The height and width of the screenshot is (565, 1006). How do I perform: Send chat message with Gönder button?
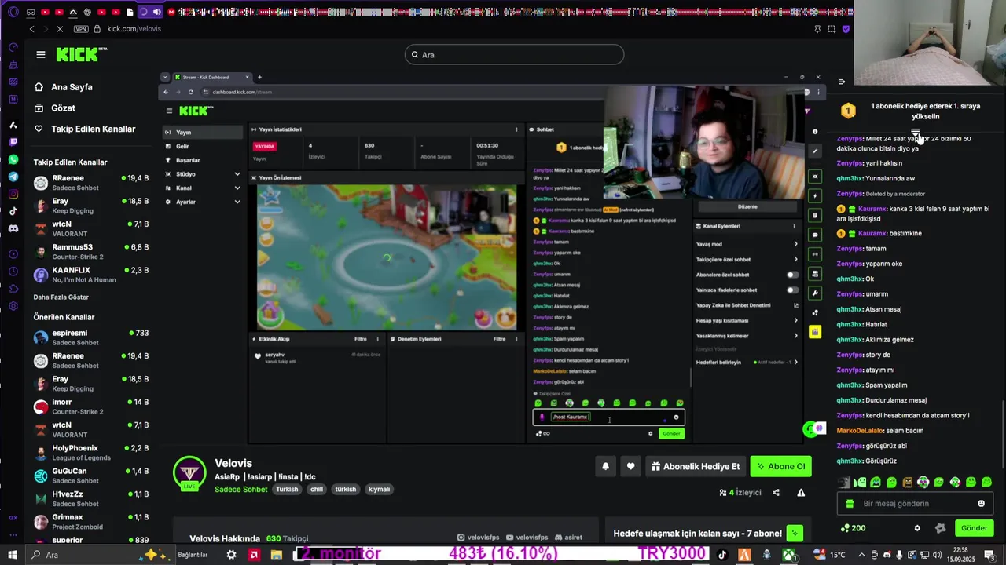coord(974,528)
